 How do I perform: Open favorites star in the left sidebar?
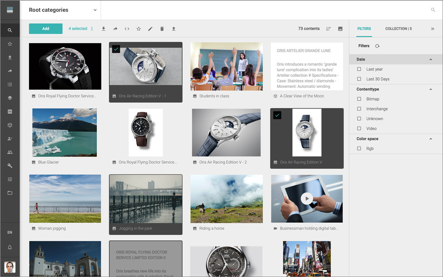tap(10, 44)
